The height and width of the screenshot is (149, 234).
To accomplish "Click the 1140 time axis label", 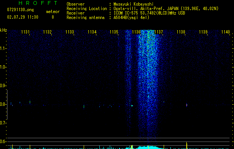I will tap(225, 32).
